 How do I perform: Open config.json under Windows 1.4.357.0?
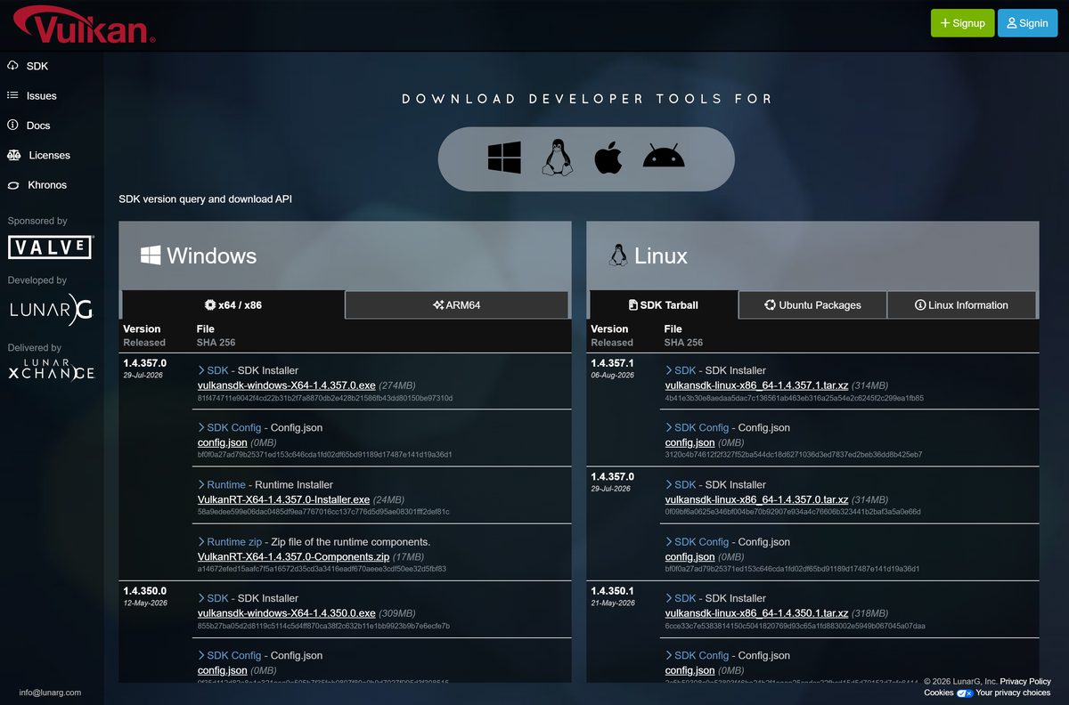[222, 442]
